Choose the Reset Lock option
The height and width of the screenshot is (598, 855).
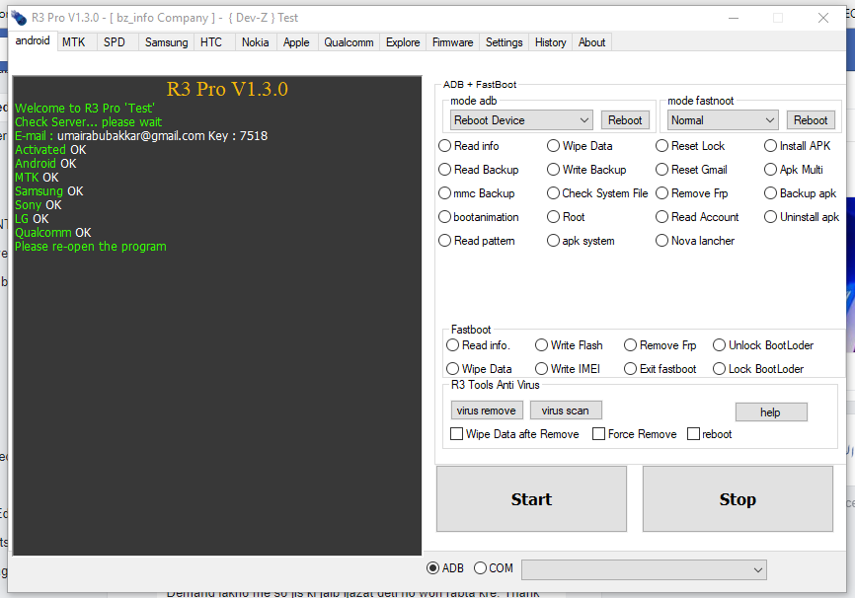coord(690,146)
